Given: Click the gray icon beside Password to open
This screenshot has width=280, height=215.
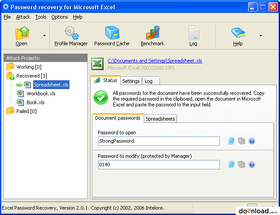Looking at the screenshot, I should pyautogui.click(x=242, y=141).
